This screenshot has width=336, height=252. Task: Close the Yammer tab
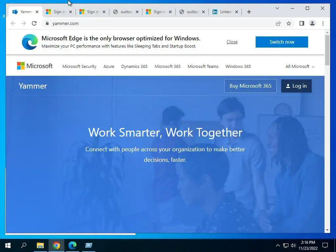(x=37, y=12)
